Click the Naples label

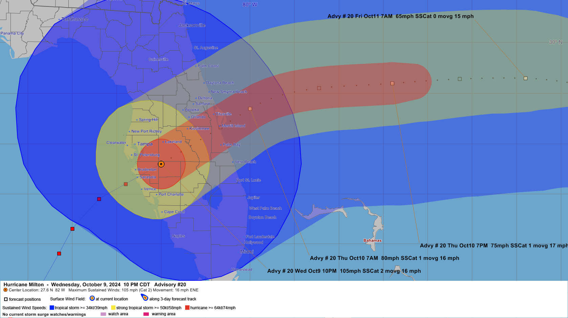tap(178, 236)
